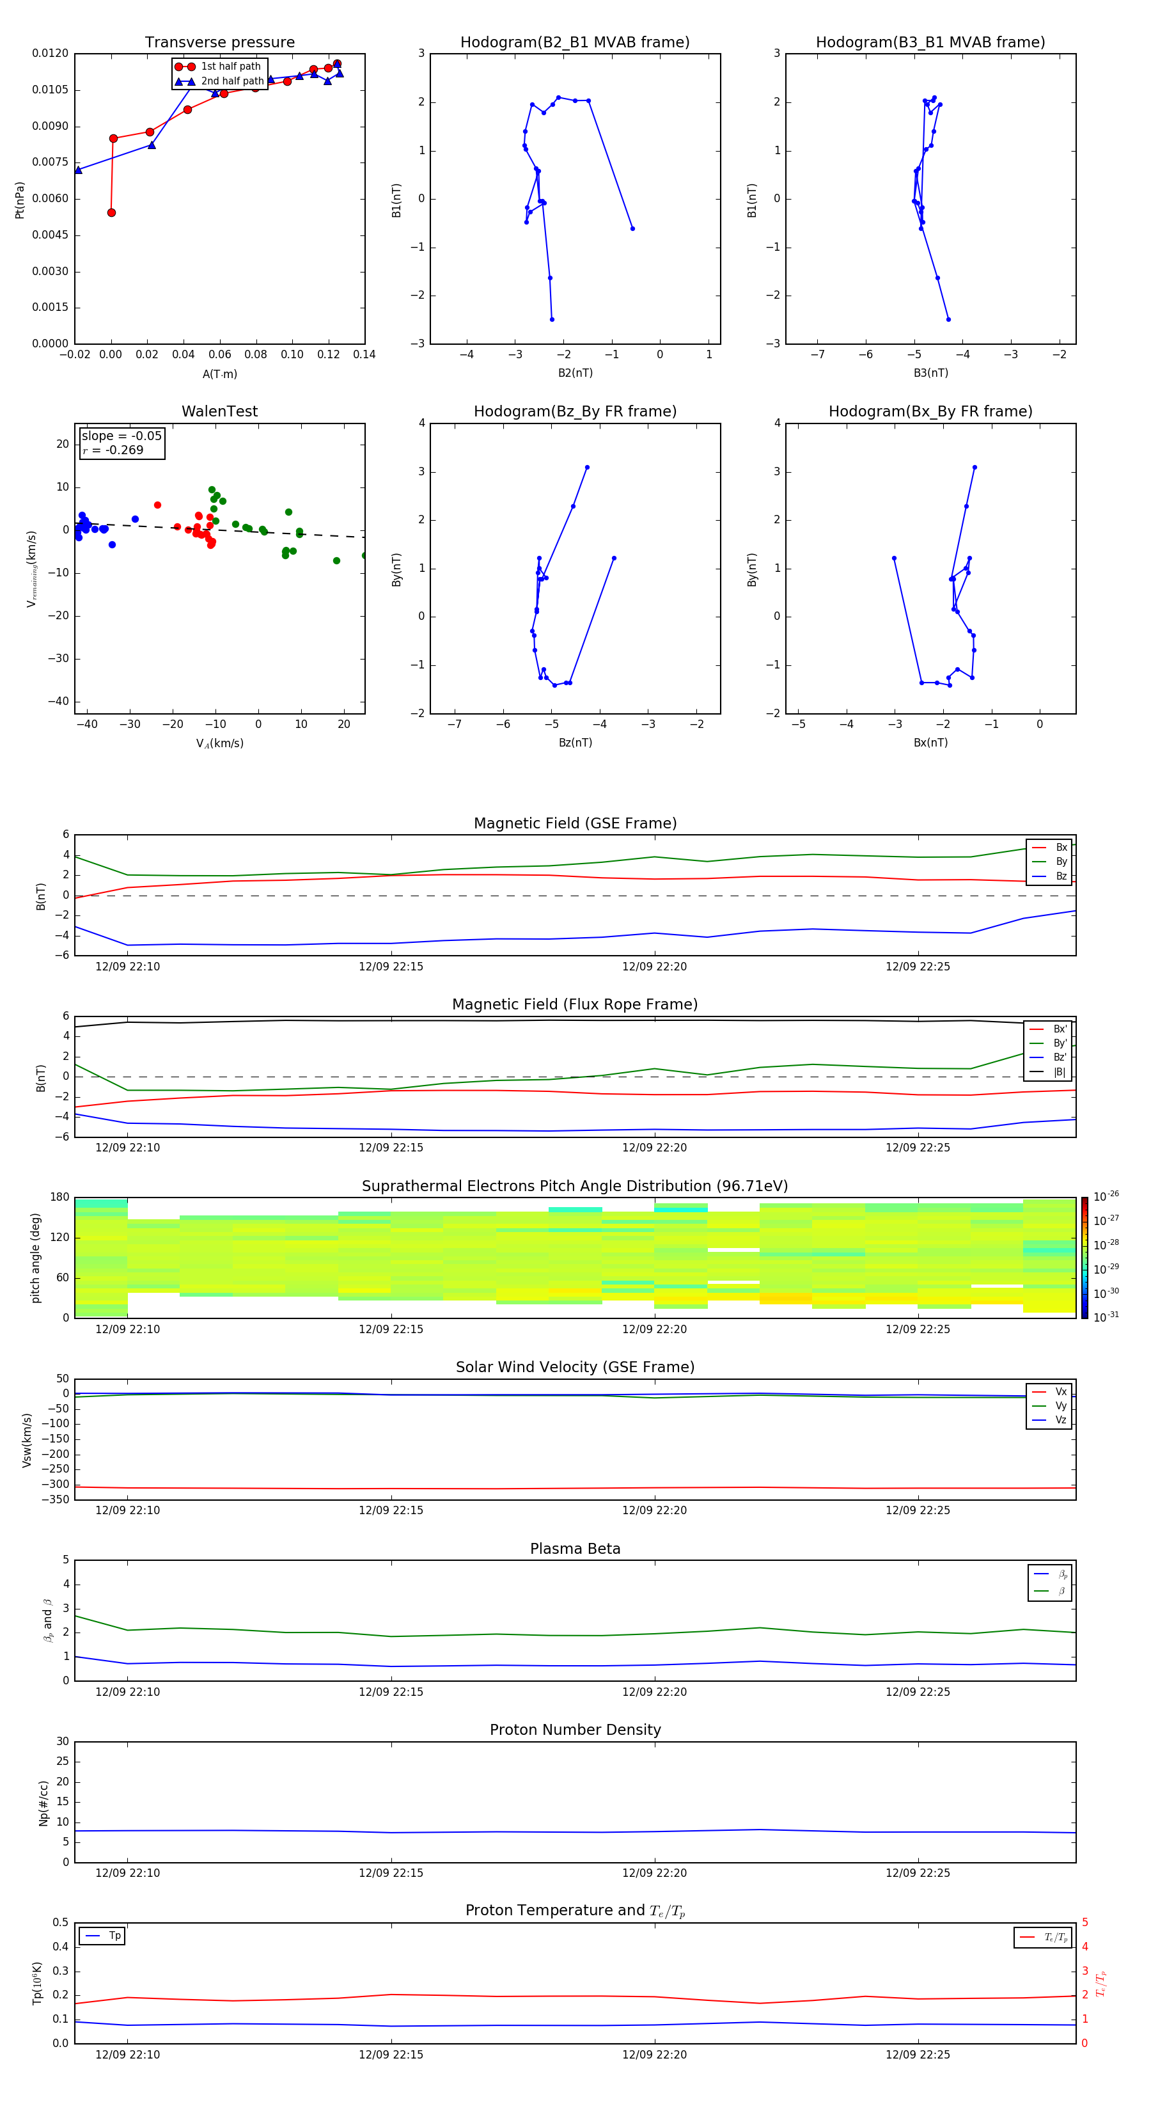This screenshot has width=1151, height=2111.
Task: Click the 'Magnetic Field (GSE Frame)' title
Action: [x=575, y=823]
